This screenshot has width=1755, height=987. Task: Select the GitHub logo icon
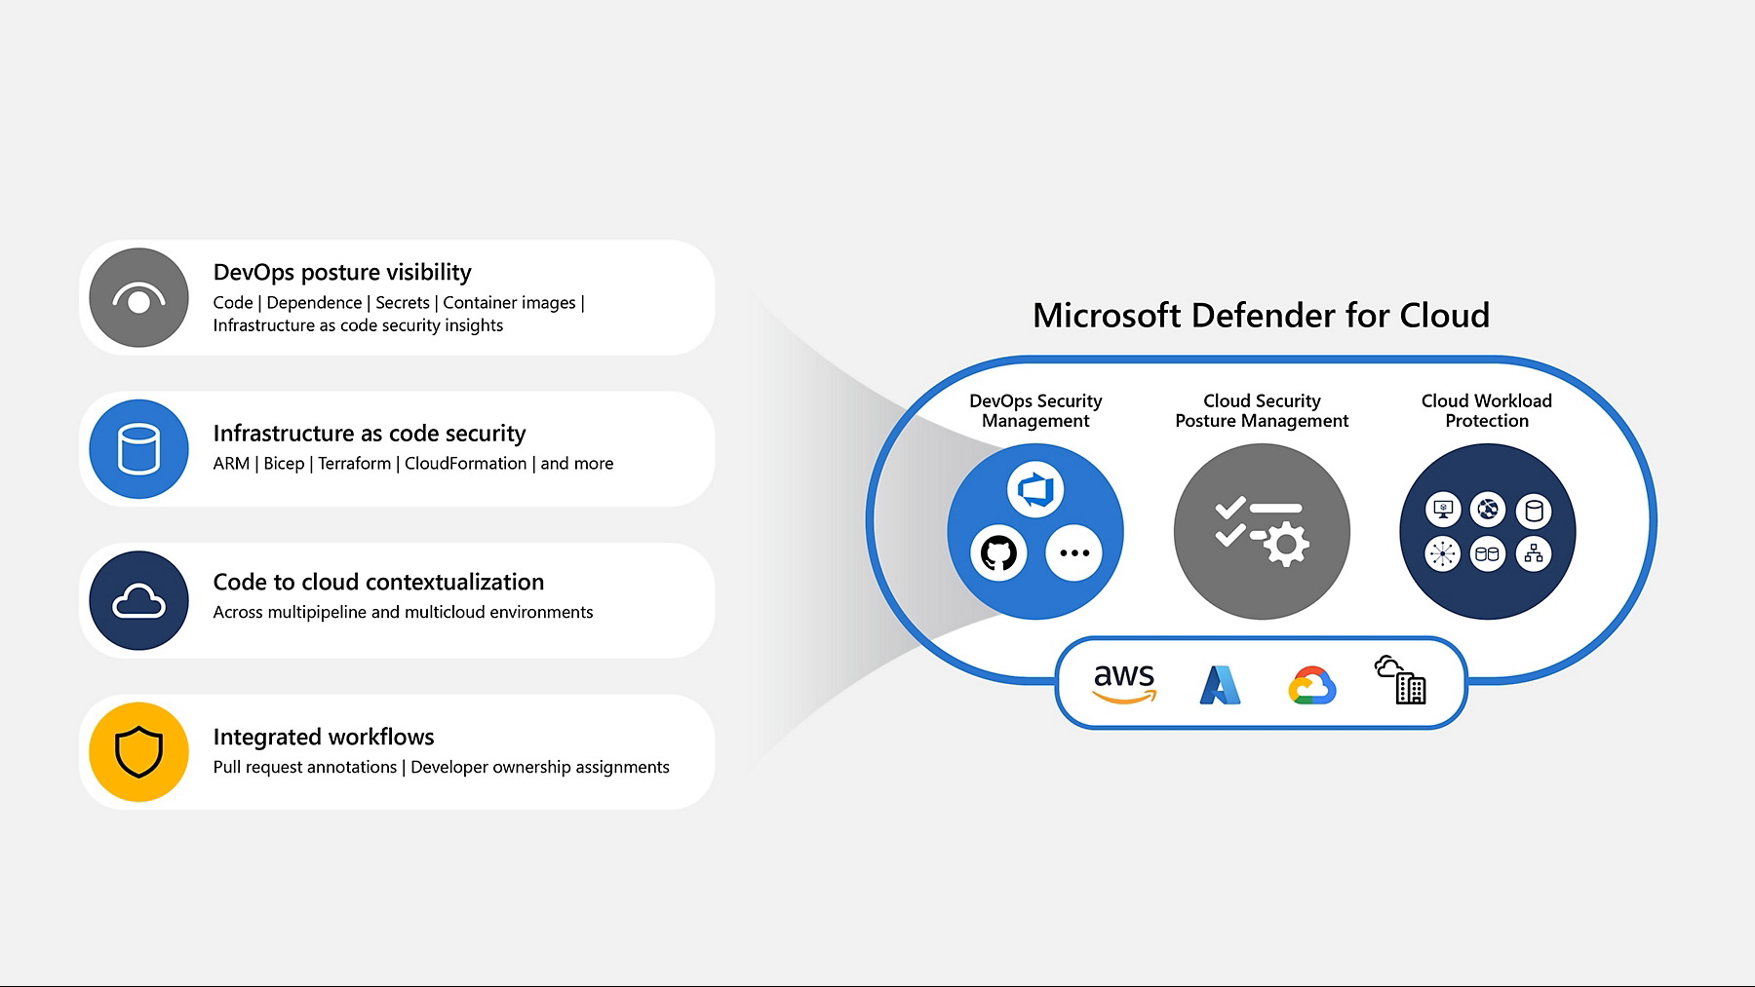(998, 553)
